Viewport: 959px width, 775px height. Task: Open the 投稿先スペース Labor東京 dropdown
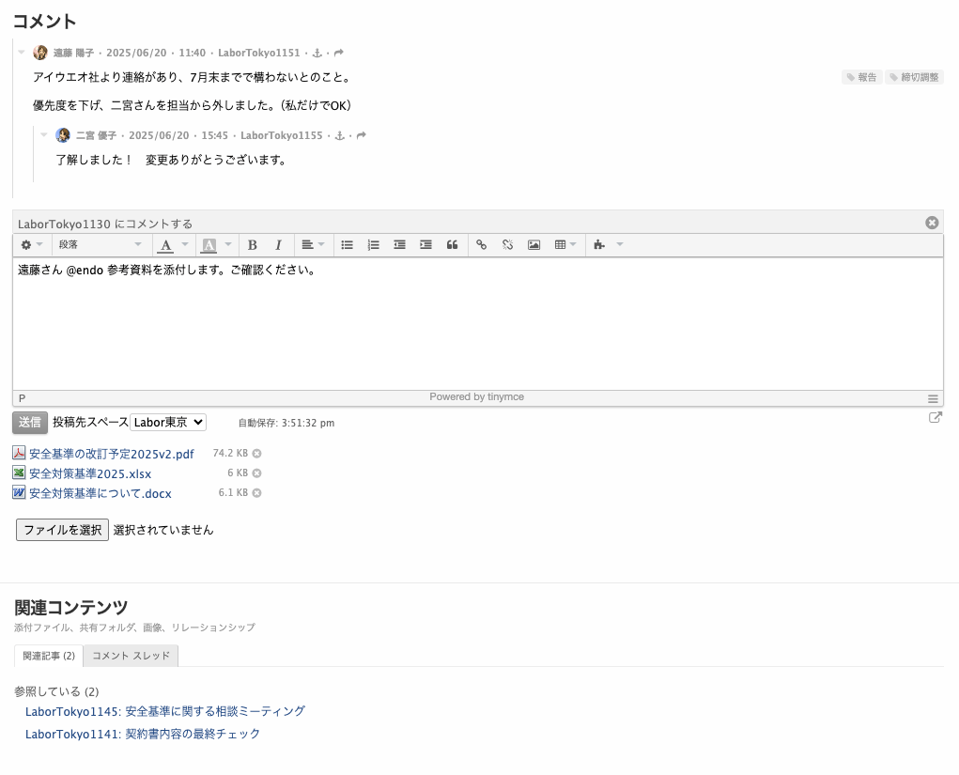coord(168,423)
